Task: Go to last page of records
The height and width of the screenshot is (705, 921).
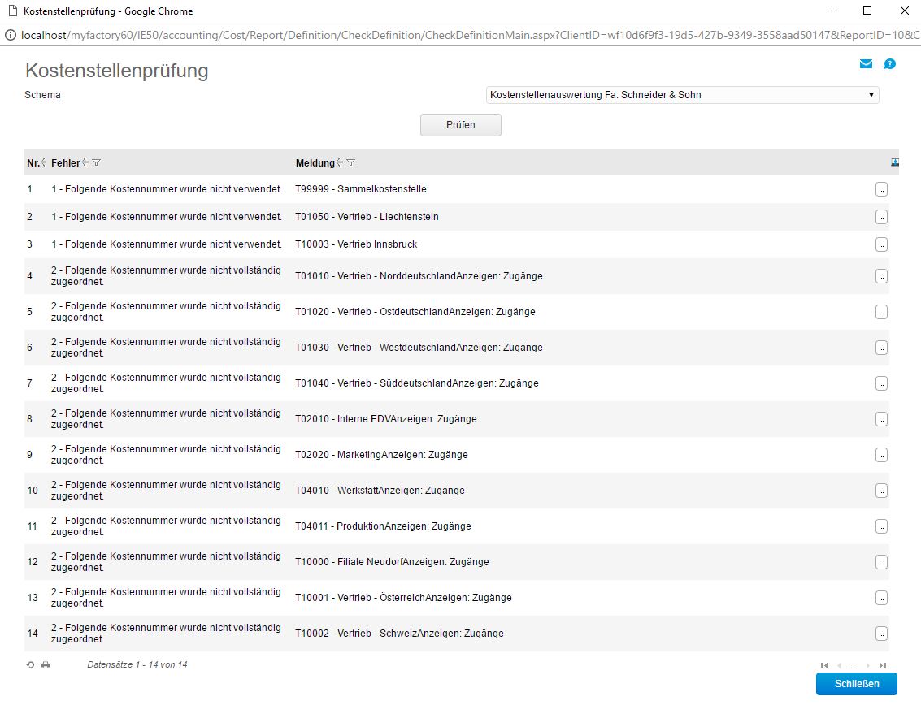Action: click(882, 666)
